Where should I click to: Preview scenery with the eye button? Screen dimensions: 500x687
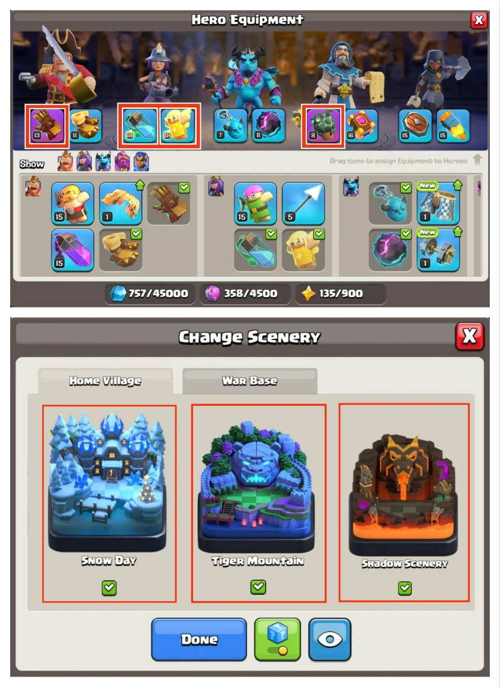pyautogui.click(x=330, y=640)
